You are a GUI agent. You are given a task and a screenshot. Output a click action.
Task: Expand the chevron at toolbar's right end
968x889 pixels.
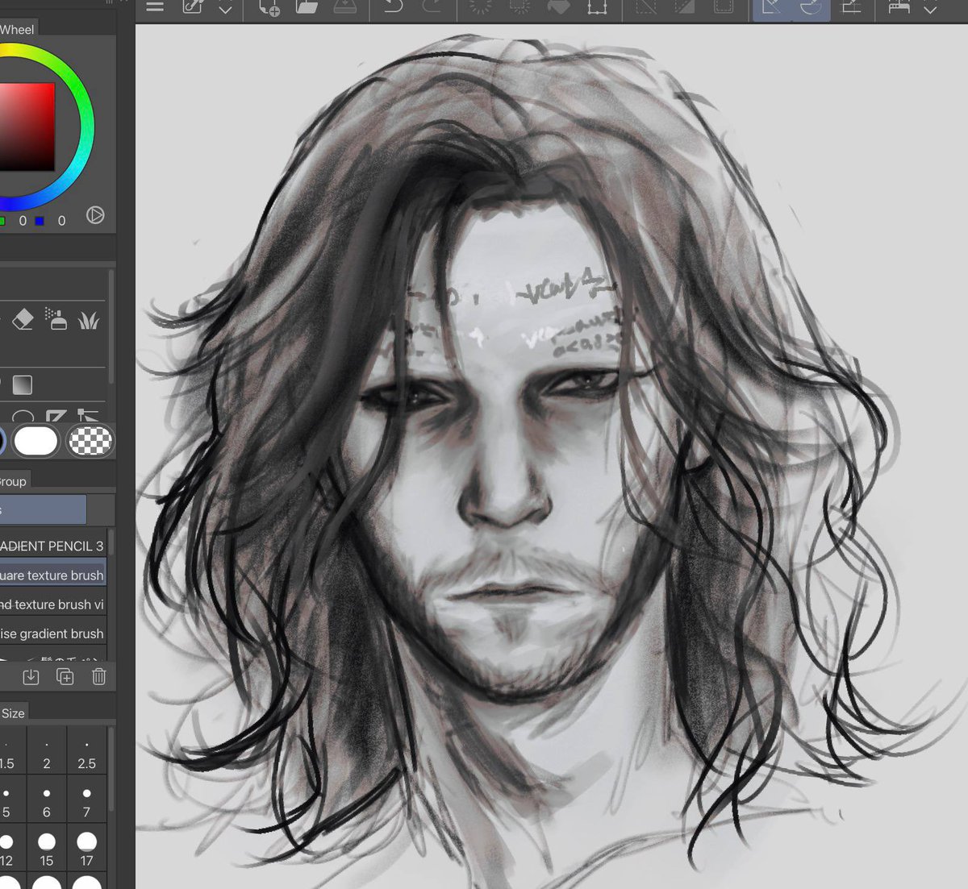(930, 10)
